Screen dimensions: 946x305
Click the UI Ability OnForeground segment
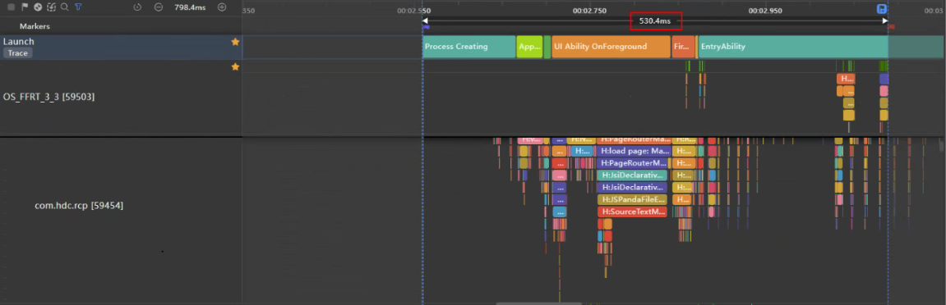click(x=611, y=47)
